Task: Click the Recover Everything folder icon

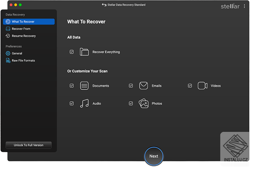Action: (84, 52)
